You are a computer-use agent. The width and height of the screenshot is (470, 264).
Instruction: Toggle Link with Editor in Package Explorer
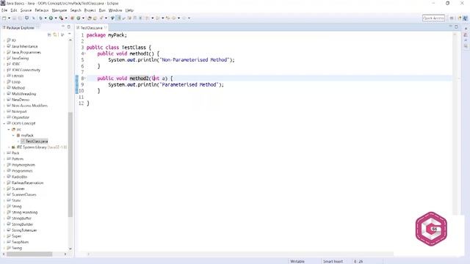[56, 35]
